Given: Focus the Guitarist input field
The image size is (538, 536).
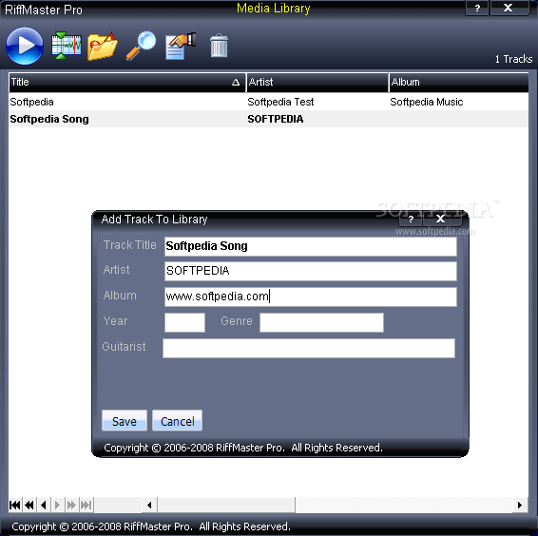Looking at the screenshot, I should coord(309,348).
